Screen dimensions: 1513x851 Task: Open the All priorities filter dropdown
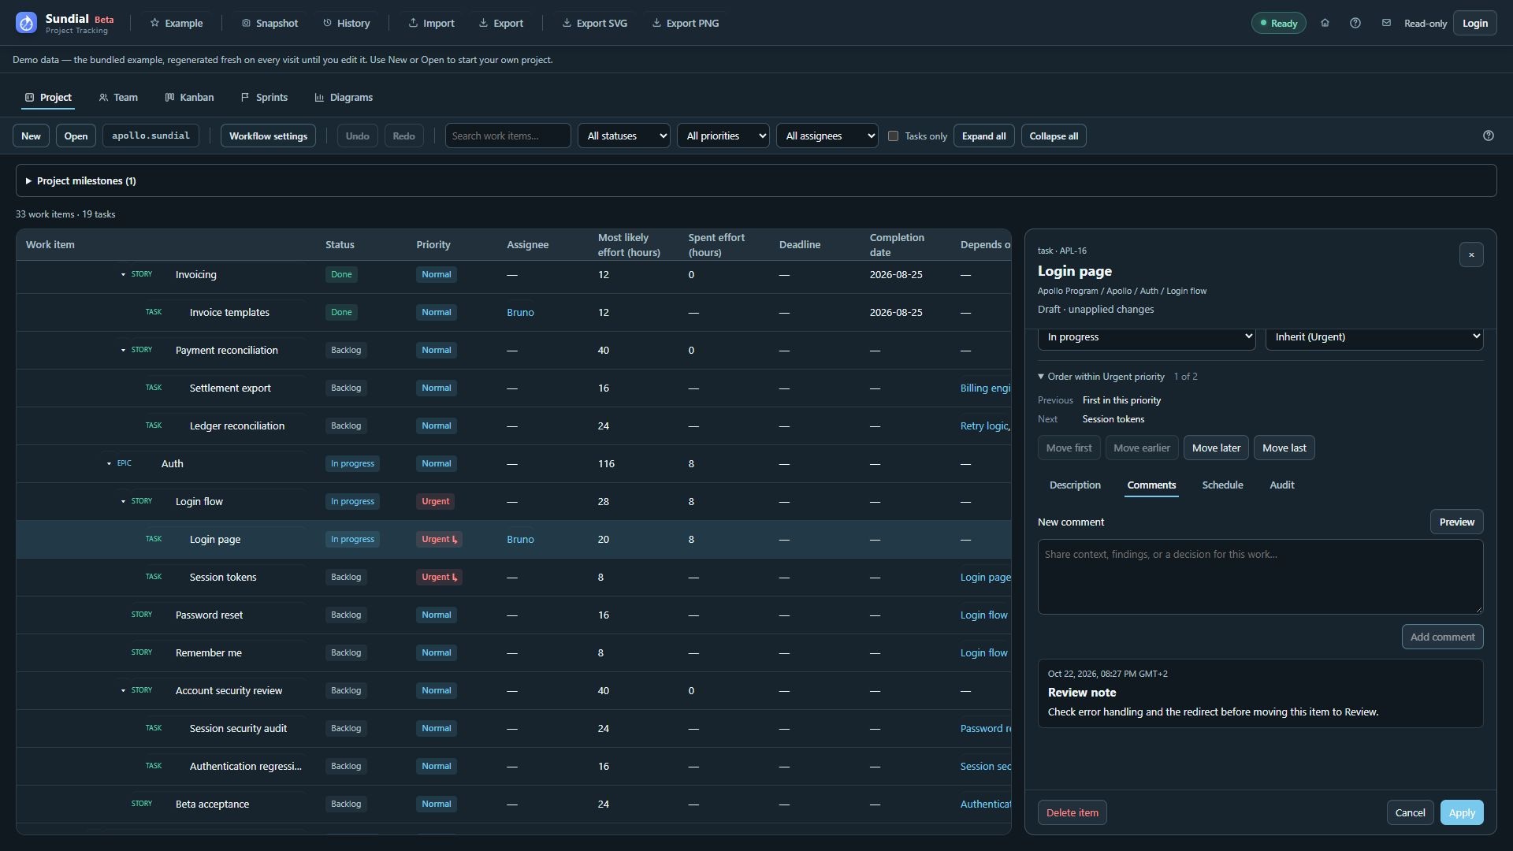(x=723, y=136)
